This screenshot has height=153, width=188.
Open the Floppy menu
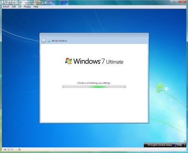click(27, 7)
